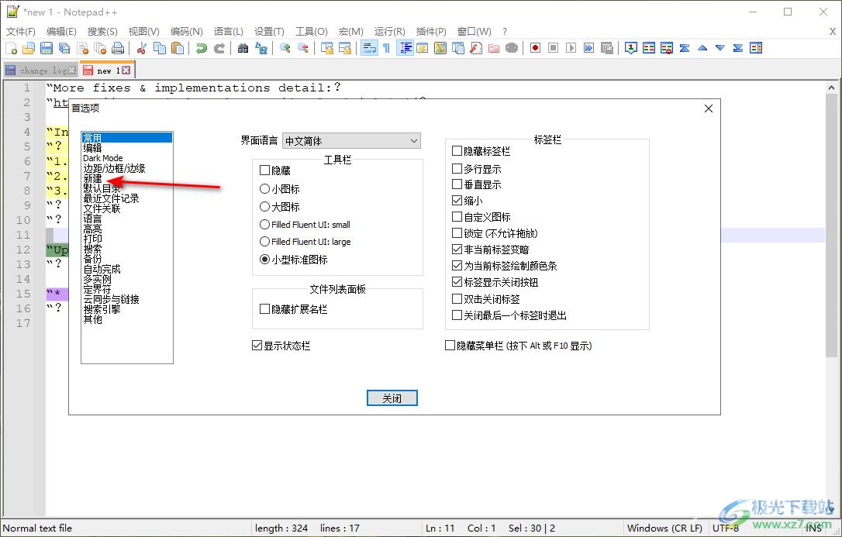This screenshot has width=842, height=537.
Task: Check 双击关闭标签 checkbox
Action: 457,298
